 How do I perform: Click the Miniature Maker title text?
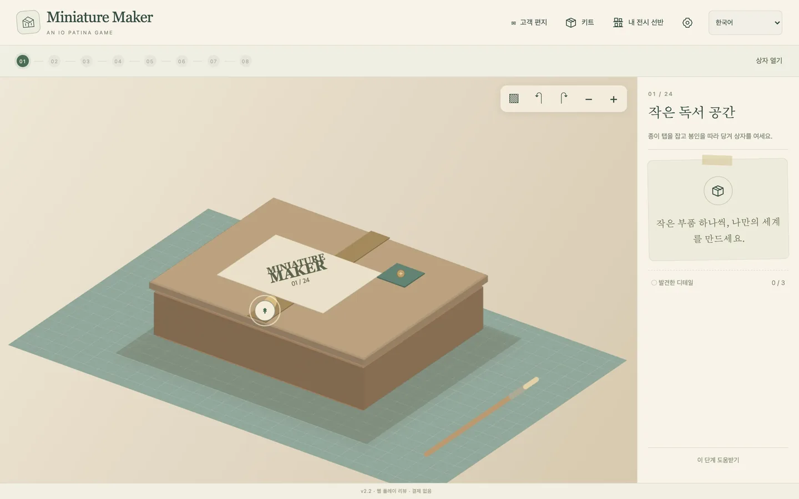100,17
